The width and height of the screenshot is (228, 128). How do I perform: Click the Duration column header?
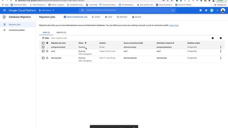[x=103, y=43]
